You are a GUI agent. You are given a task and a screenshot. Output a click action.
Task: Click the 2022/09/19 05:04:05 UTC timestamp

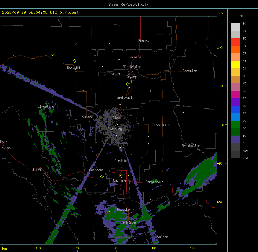click(x=30, y=13)
